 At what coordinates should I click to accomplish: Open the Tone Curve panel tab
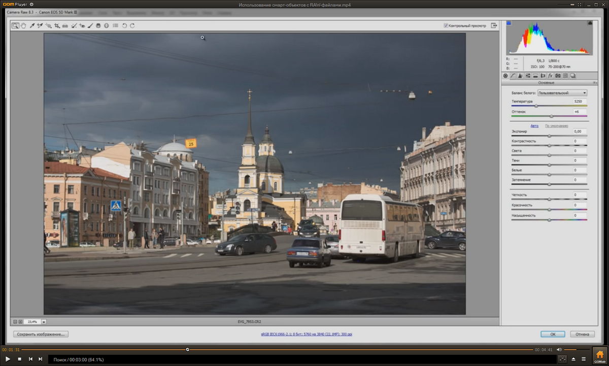513,76
